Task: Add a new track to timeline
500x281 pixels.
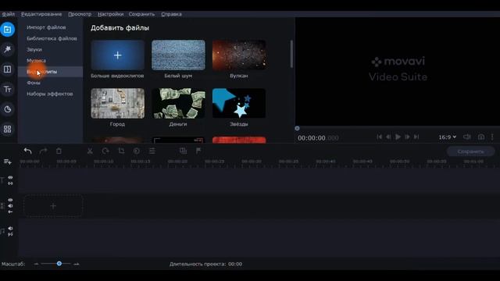Action: tap(7, 162)
